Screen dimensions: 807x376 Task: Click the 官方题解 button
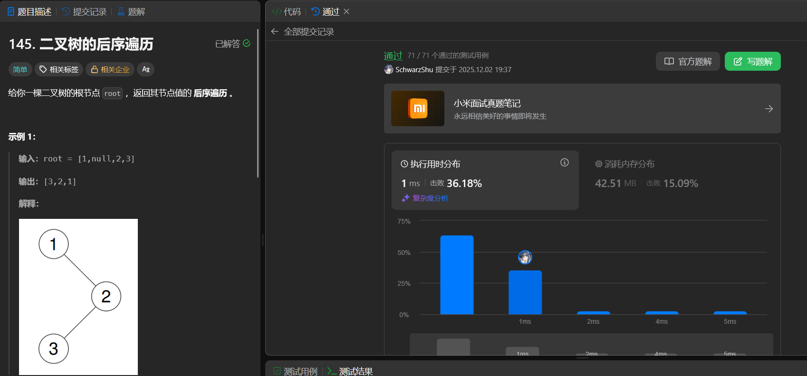[688, 61]
